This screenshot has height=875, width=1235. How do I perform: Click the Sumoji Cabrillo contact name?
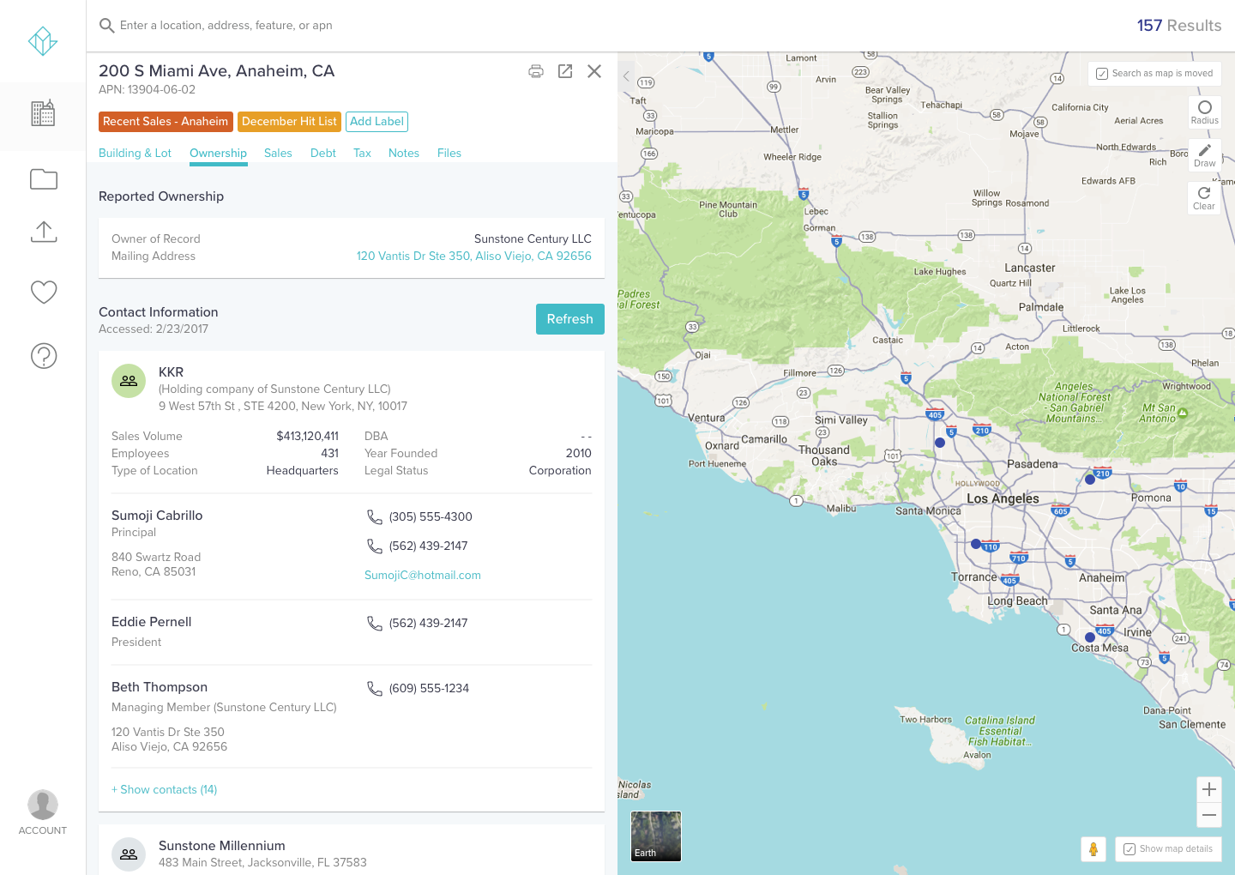click(157, 516)
